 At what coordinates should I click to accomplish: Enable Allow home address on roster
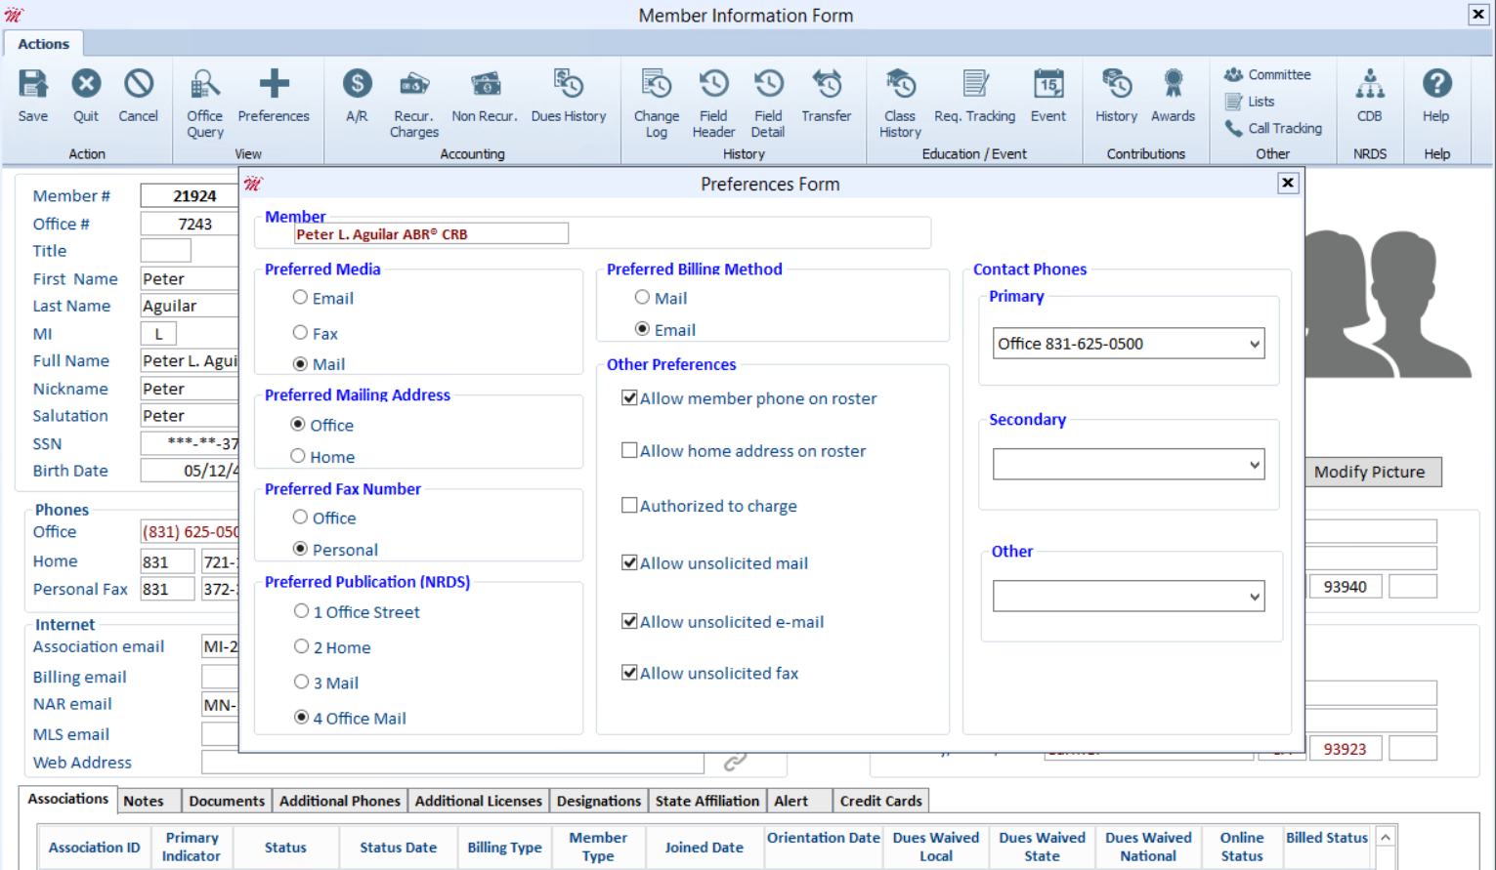click(x=630, y=450)
